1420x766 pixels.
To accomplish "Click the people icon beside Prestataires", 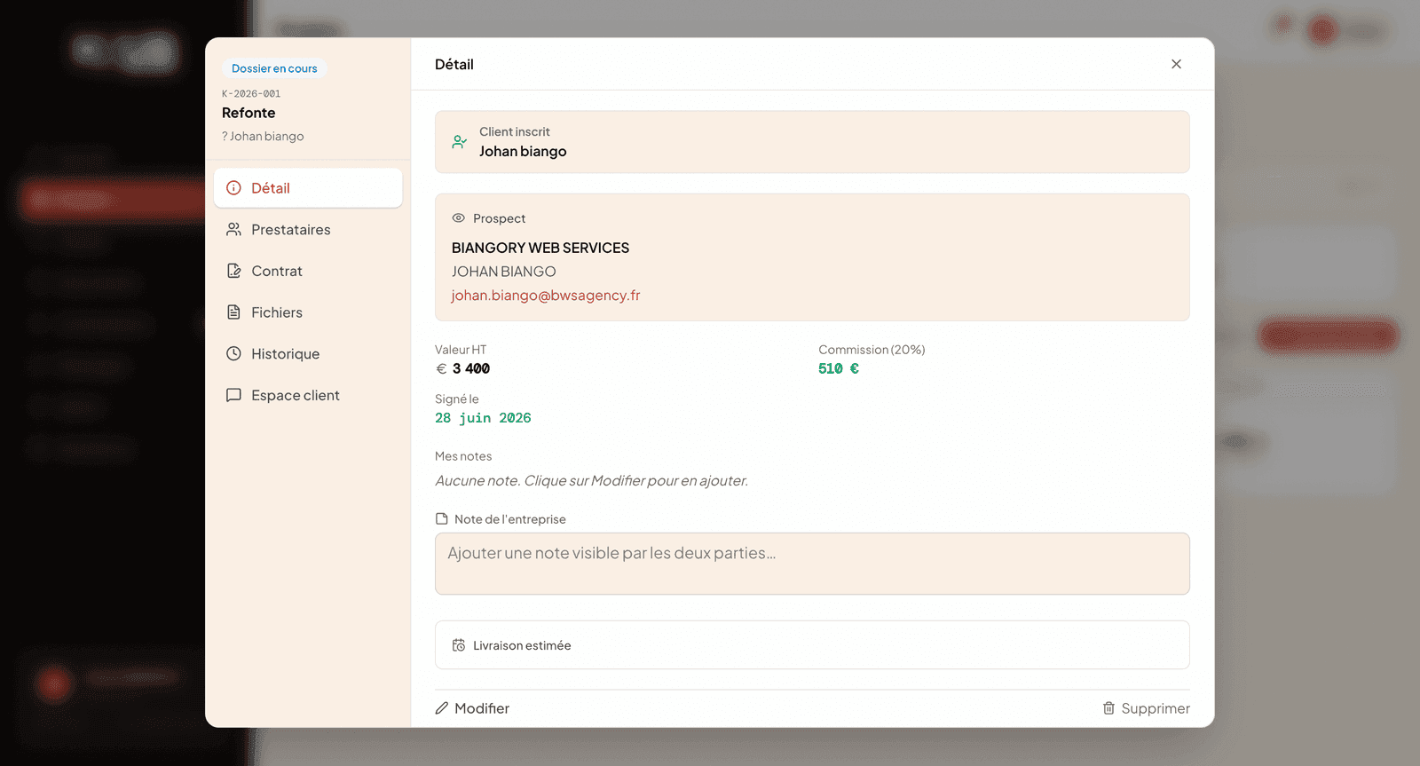I will coord(233,229).
